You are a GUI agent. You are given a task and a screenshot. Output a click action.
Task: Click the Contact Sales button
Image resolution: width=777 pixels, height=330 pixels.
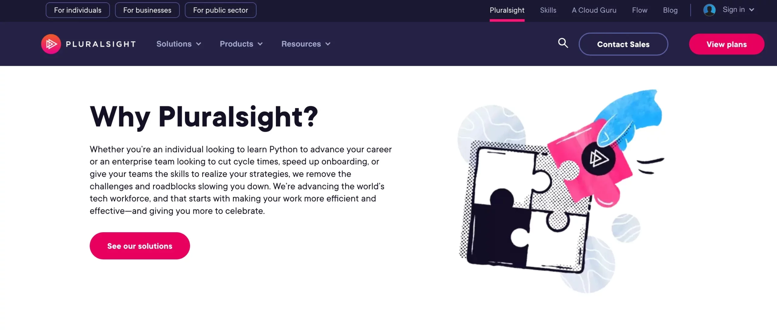(623, 44)
